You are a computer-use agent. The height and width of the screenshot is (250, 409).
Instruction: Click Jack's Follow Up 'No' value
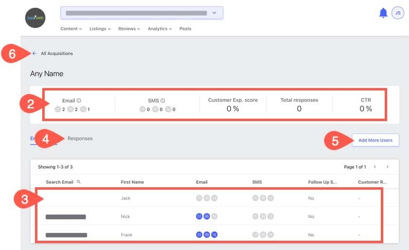(x=311, y=198)
